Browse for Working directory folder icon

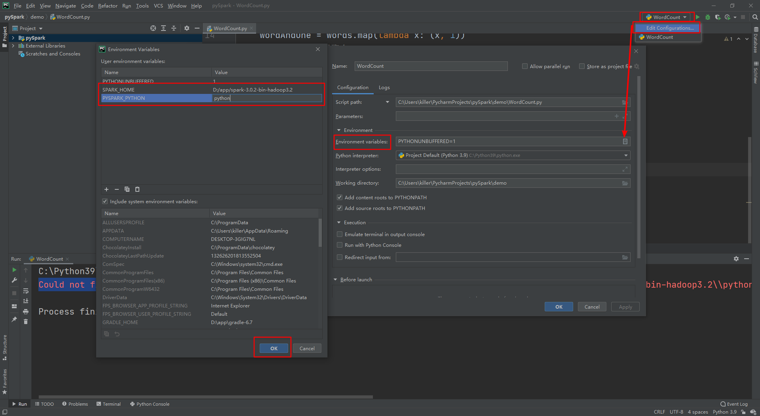point(625,183)
